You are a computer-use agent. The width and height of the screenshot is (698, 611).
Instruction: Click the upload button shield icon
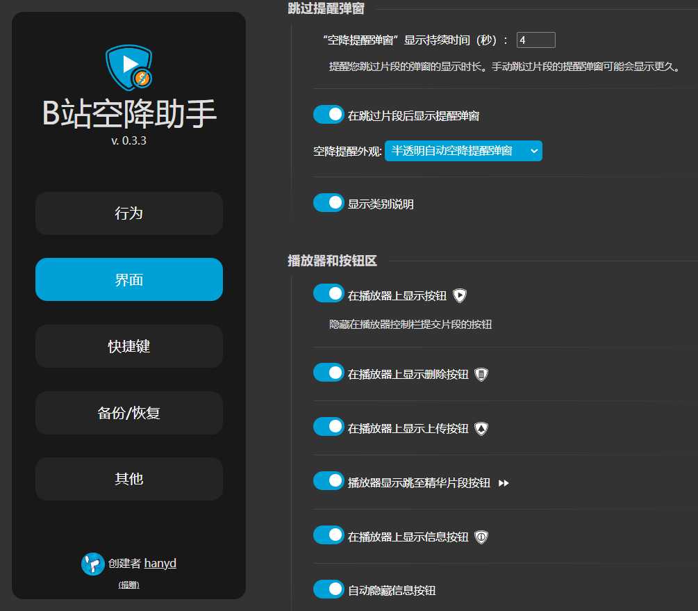[481, 429]
